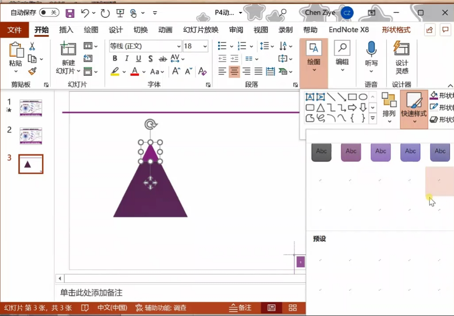Toggle underline formatting
The height and width of the screenshot is (316, 454).
[x=138, y=58]
